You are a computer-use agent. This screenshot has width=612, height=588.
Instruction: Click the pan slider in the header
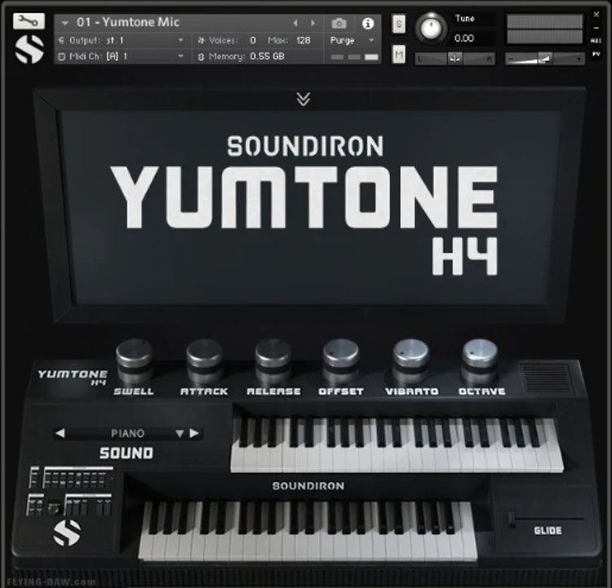click(x=455, y=59)
